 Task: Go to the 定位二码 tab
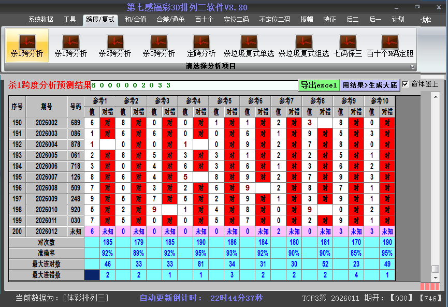(236, 20)
